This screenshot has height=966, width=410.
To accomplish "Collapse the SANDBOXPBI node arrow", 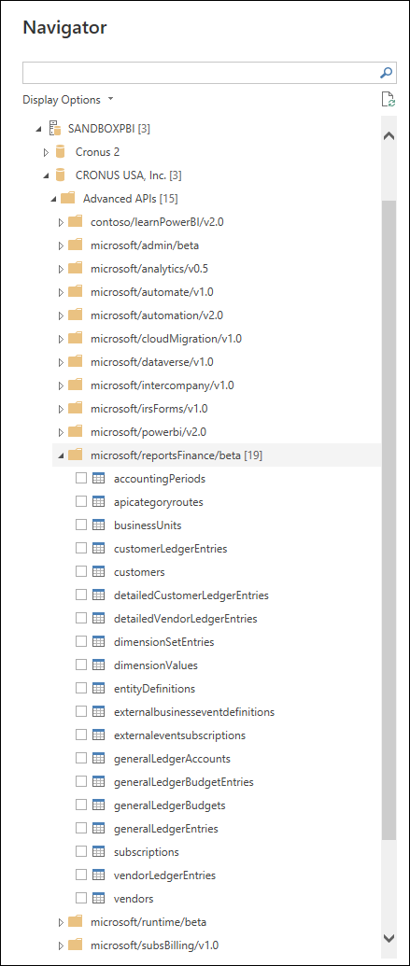I will 39,130.
